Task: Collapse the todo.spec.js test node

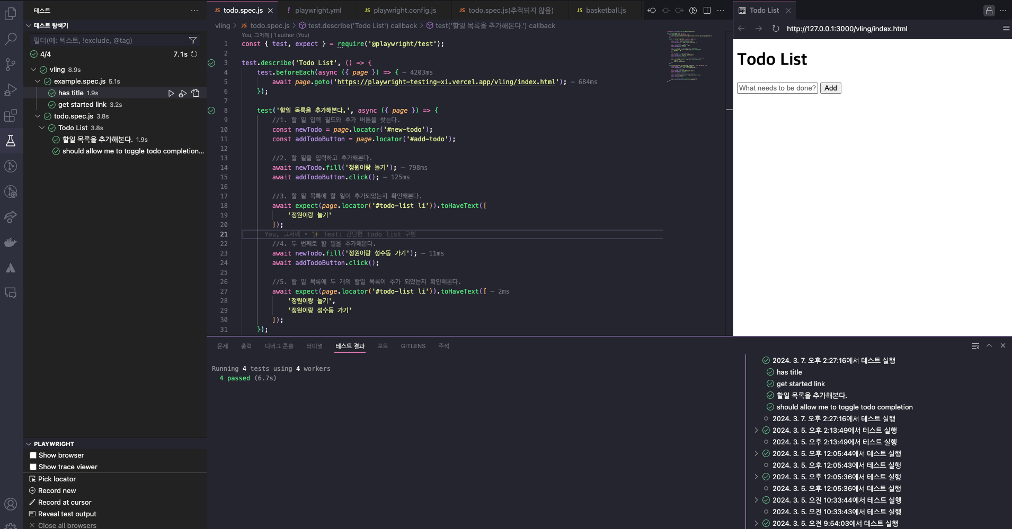Action: pyautogui.click(x=38, y=116)
